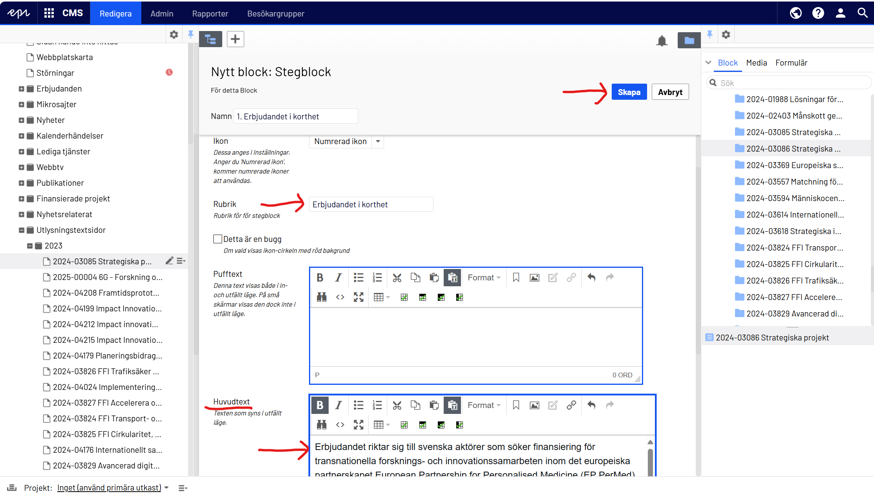Click the Avbryt button to cancel creation
Image resolution: width=874 pixels, height=494 pixels.
click(x=671, y=92)
